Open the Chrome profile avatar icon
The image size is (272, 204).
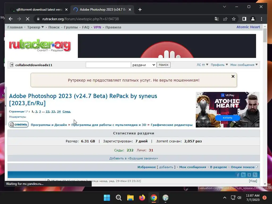click(253, 19)
